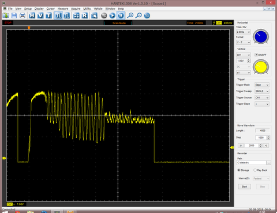Screen dimensions: 277x213
Task: Open the Measure menu
Action: 63,9
